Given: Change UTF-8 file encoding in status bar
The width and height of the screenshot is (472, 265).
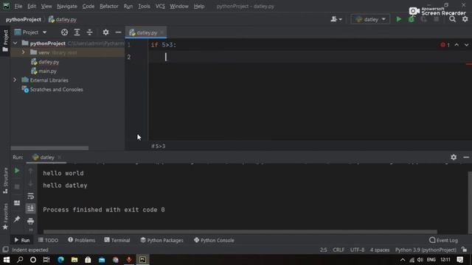Looking at the screenshot, I should 357,250.
